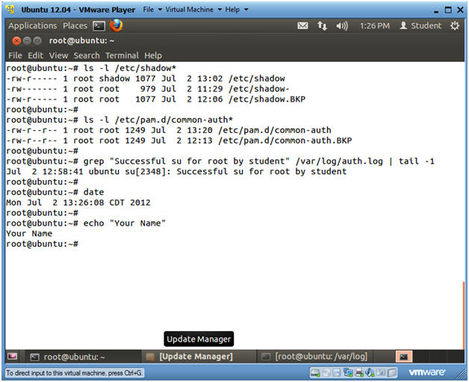Image resolution: width=469 pixels, height=382 pixels.
Task: Click the 13:02 timestamp of /etc/shadow
Action: coord(210,78)
